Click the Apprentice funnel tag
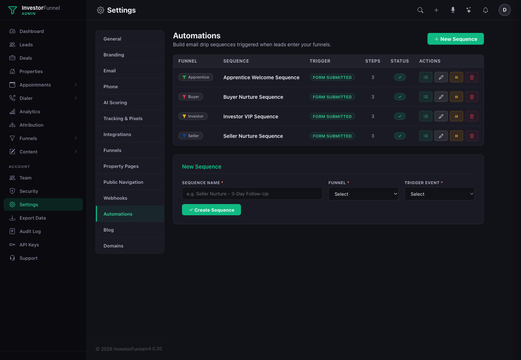This screenshot has width=521, height=360. 196,77
